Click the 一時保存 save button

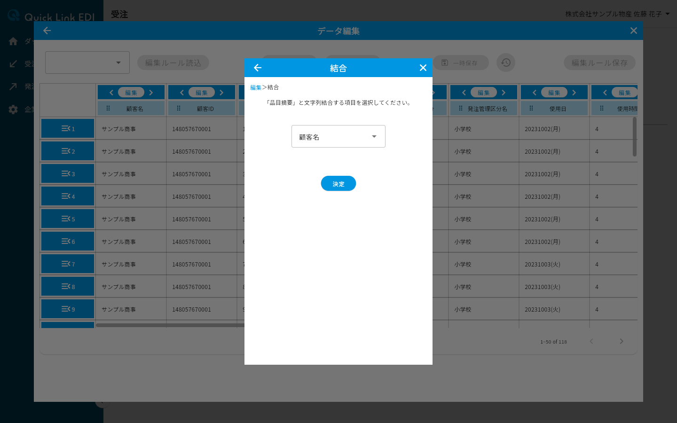click(x=461, y=63)
